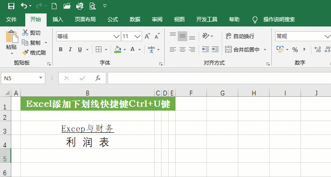The image size is (331, 177).
Task: Open the 剪贴板 dialog launcher
Action: point(49,64)
